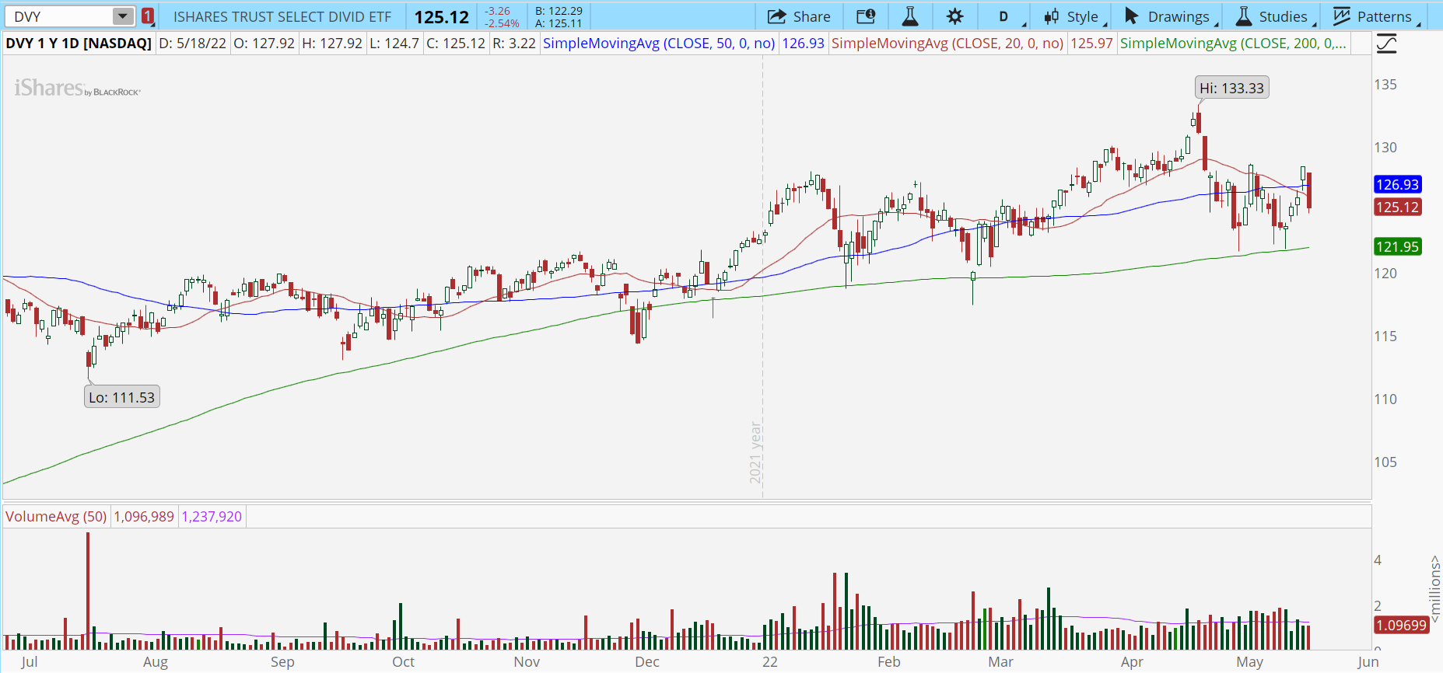Click the date readout D: 5/18/22
This screenshot has width=1443, height=673.
point(193,44)
